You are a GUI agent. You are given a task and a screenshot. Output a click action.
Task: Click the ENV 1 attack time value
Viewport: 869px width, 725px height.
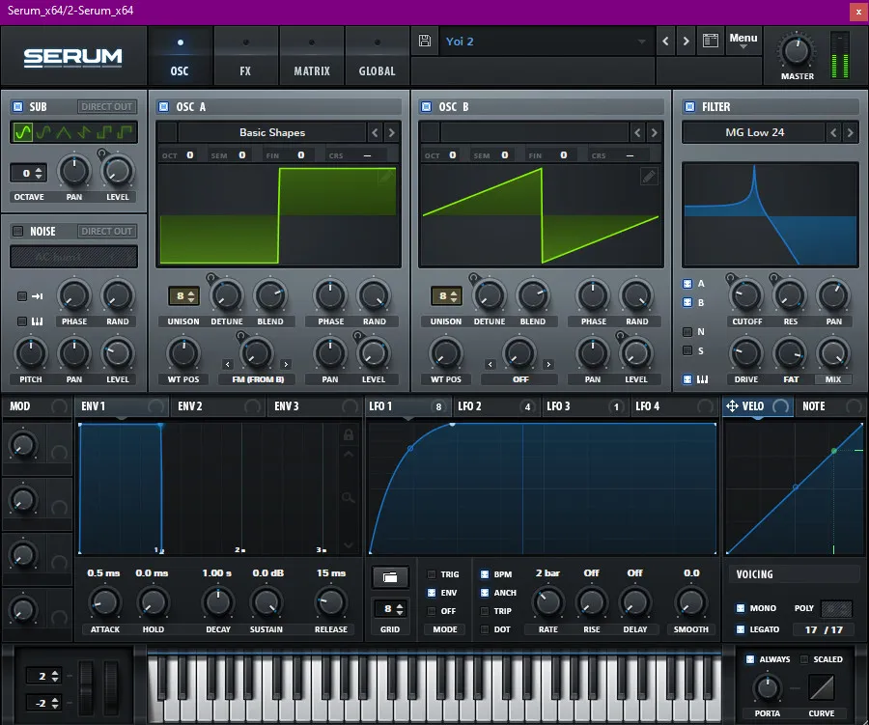[x=103, y=572]
